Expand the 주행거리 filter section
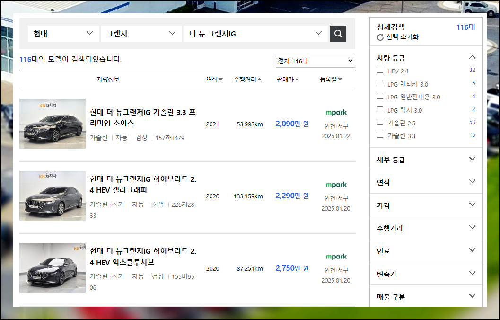Viewport: 500px width, 320px height. 426,228
